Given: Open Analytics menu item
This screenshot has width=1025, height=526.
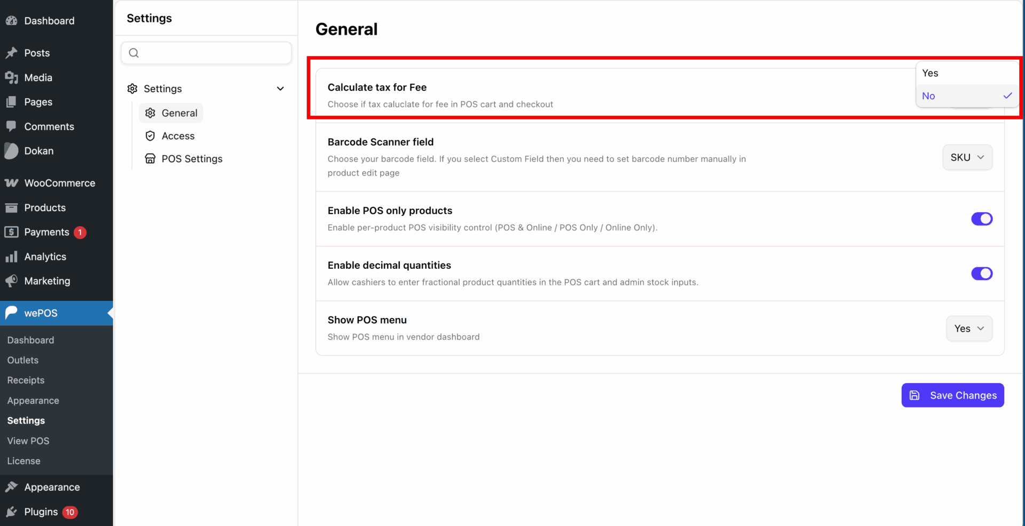Looking at the screenshot, I should click(57, 257).
